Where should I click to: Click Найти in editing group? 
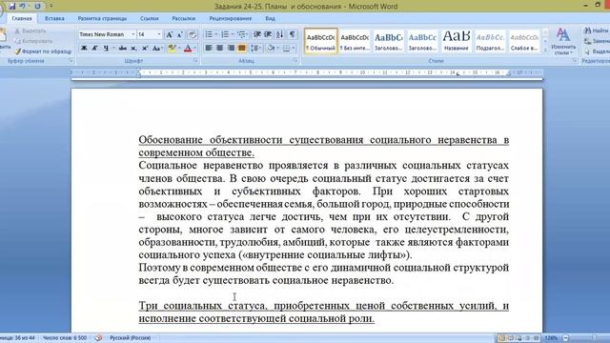[598, 30]
